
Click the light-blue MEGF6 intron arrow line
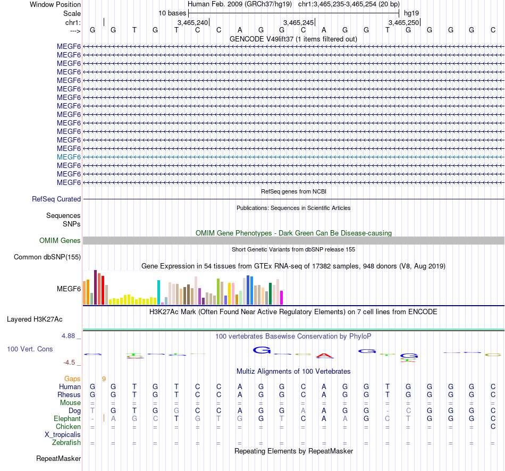(293, 157)
